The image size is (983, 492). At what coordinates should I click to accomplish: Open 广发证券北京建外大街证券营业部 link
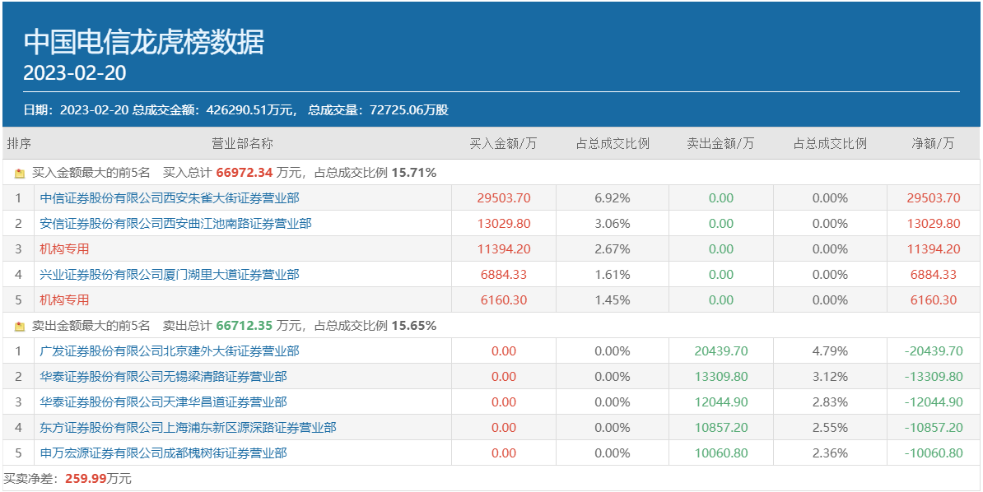(169, 351)
